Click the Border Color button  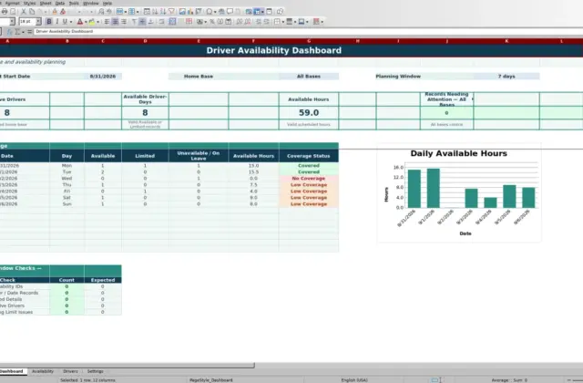pyautogui.click(x=302, y=22)
